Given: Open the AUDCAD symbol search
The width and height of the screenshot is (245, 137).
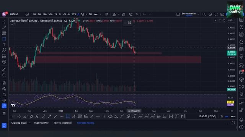Looking at the screenshot, I should coord(14,14).
